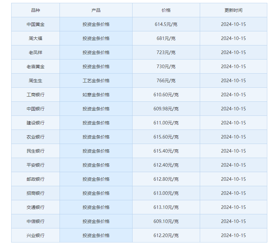
Task: Click the 产品 column header
Action: click(x=96, y=10)
